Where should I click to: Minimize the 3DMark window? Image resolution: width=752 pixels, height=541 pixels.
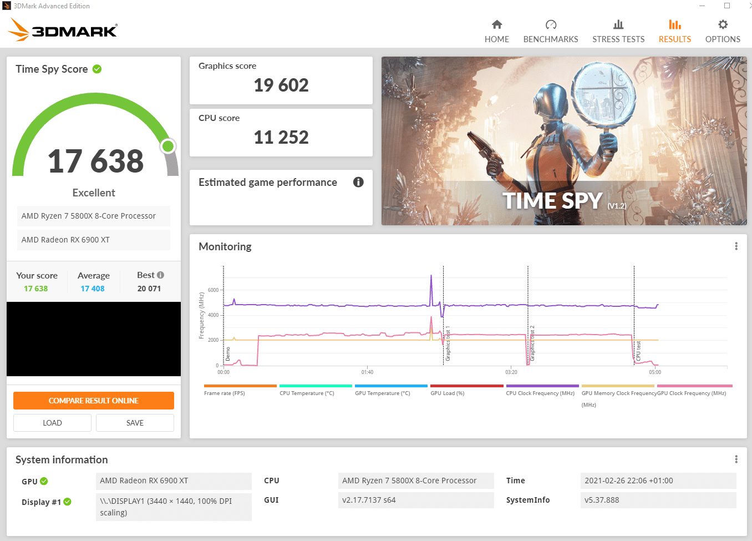tap(702, 6)
